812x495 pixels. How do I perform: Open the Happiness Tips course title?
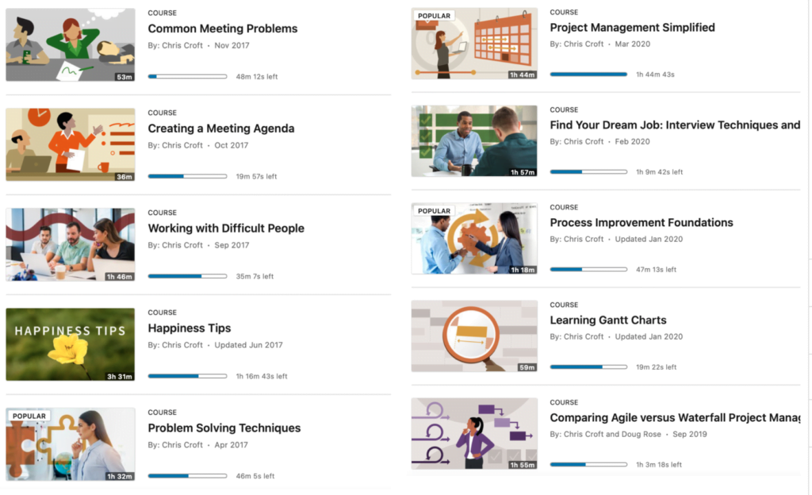tap(189, 328)
